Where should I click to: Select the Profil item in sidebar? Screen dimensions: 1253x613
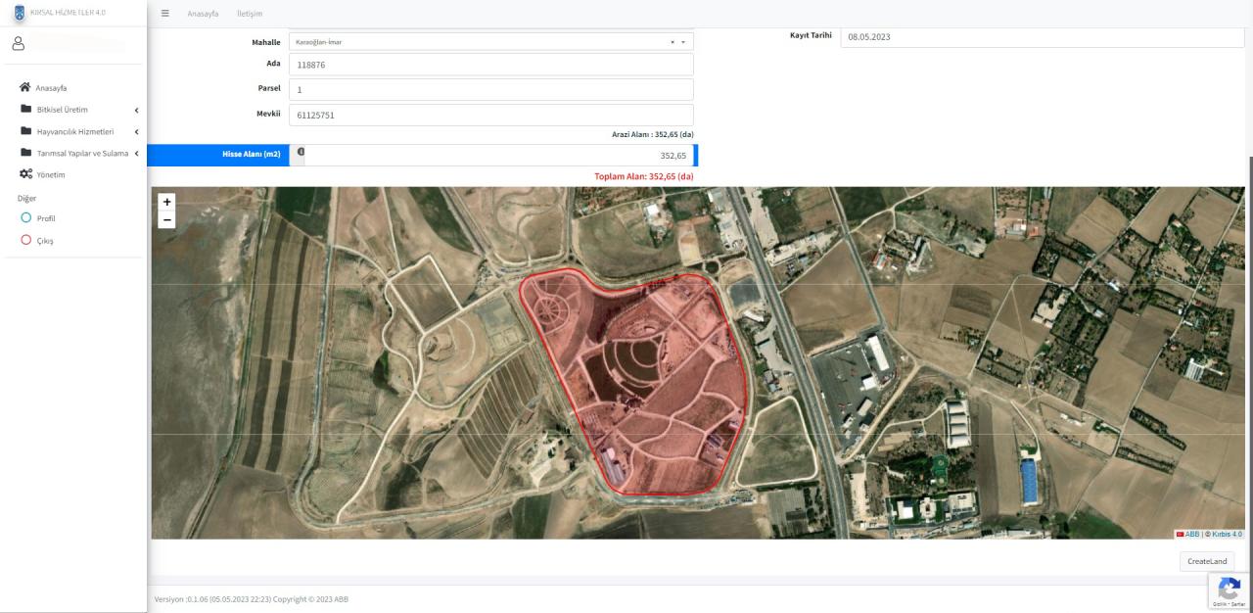coord(45,218)
